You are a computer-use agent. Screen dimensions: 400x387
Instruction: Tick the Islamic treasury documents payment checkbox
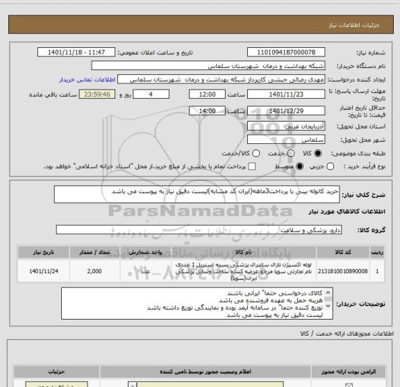[x=252, y=167]
